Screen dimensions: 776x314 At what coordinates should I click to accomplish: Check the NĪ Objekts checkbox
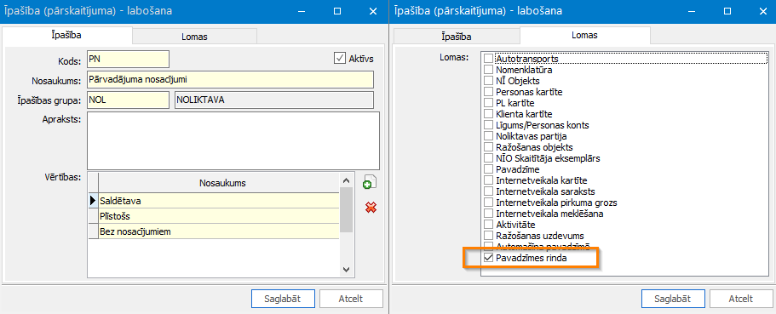click(488, 81)
